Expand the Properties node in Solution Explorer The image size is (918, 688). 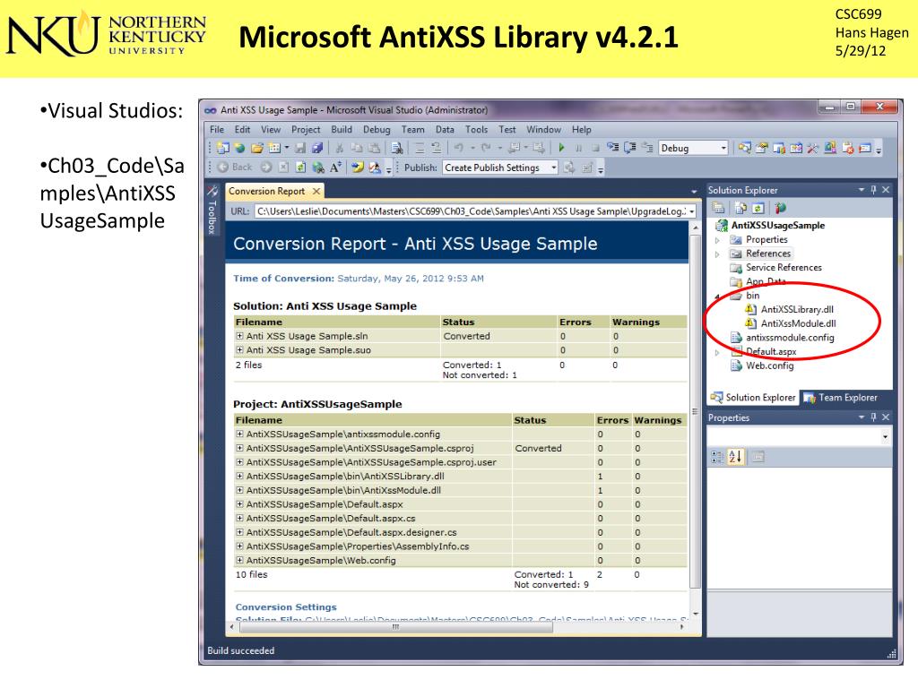(x=717, y=240)
